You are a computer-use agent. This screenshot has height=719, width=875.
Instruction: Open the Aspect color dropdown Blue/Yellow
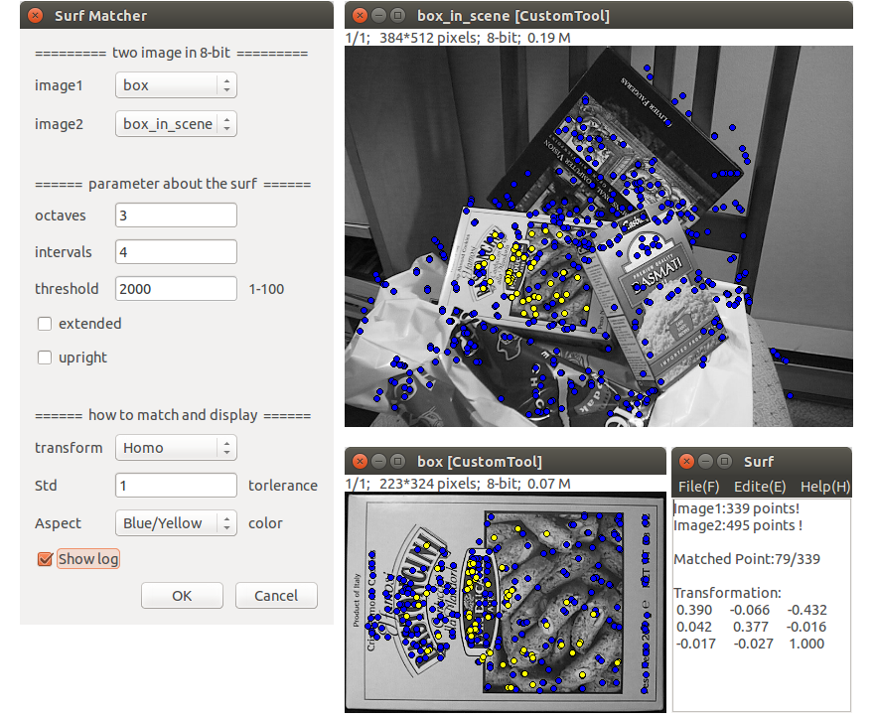[x=176, y=523]
